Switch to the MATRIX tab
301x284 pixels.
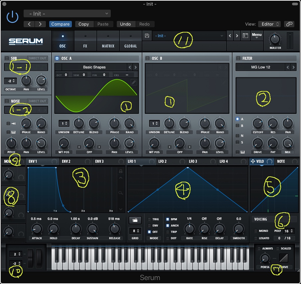(108, 41)
